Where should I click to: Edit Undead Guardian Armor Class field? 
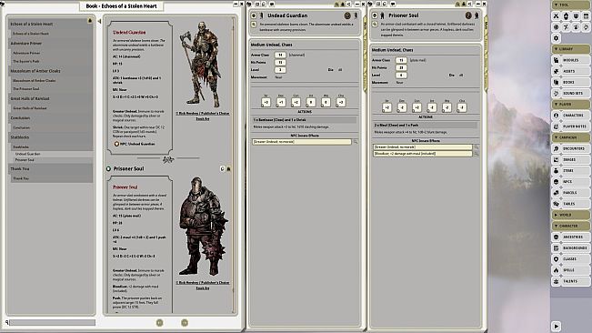click(x=280, y=55)
